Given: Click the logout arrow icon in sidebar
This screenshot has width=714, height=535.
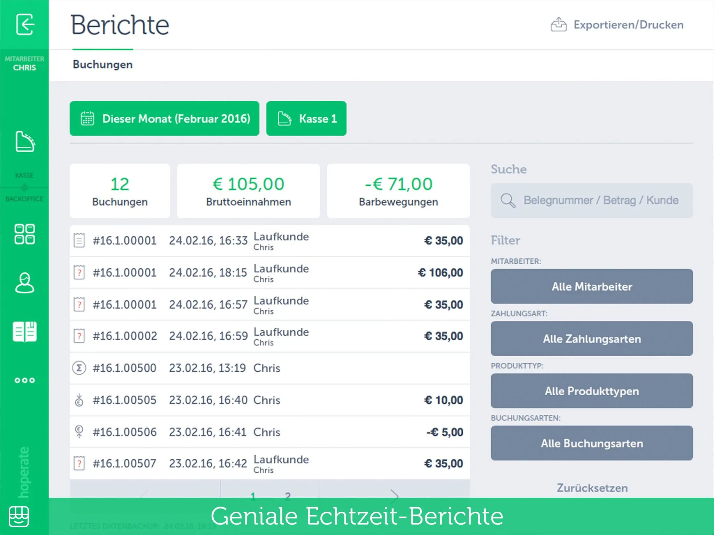Looking at the screenshot, I should point(25,24).
